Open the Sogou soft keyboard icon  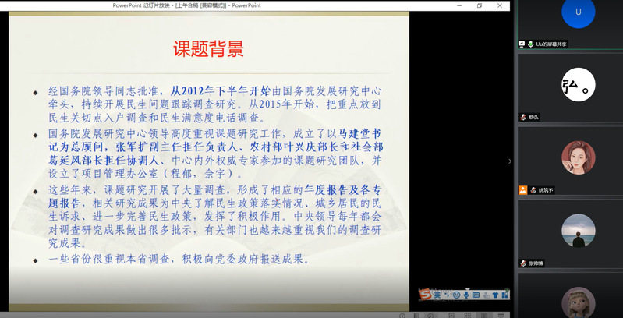[475, 295]
